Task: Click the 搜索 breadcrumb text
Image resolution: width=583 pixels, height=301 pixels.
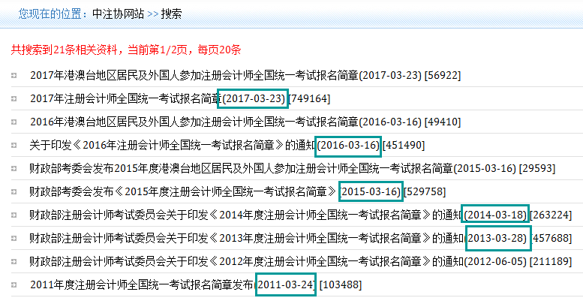Action: tap(171, 14)
